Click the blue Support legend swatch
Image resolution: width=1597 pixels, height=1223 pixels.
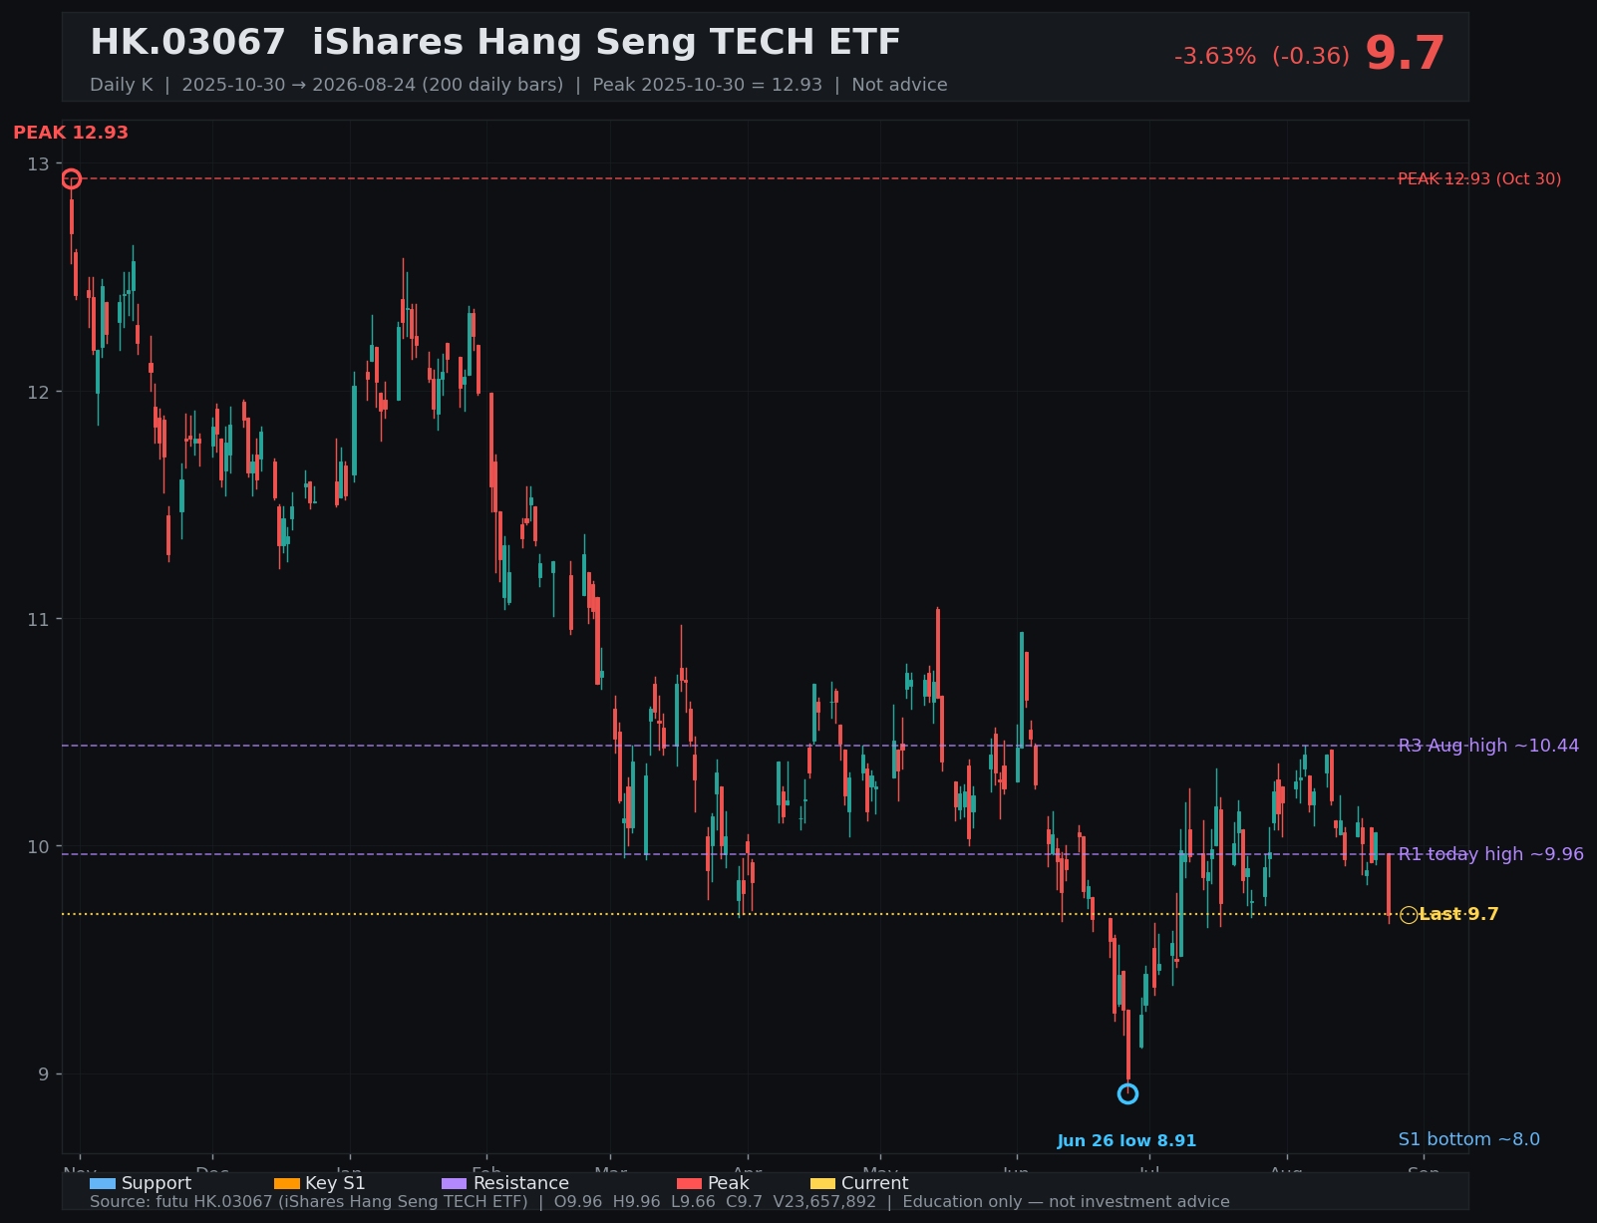[x=103, y=1183]
